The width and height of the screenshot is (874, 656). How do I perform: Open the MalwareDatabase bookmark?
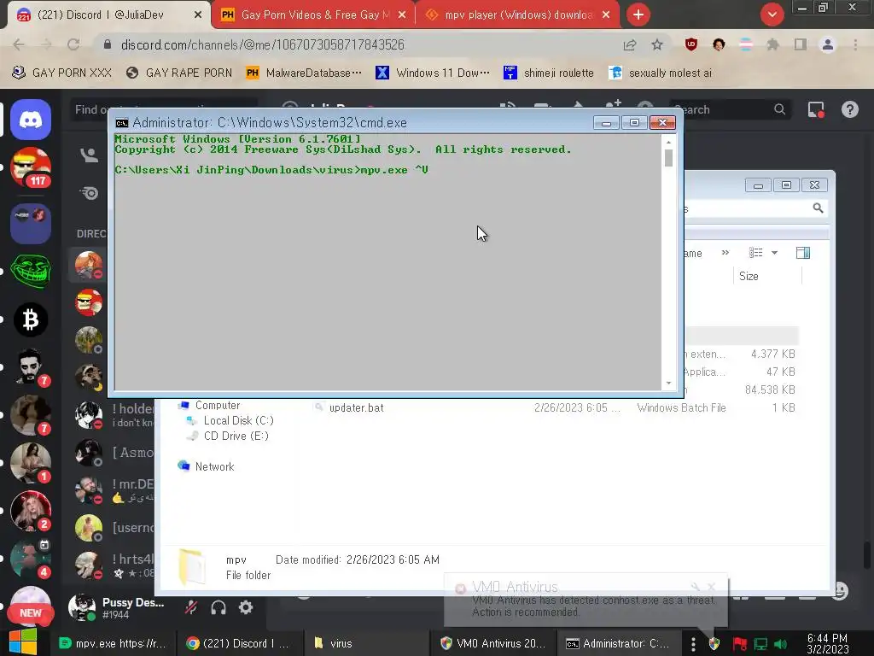(304, 73)
